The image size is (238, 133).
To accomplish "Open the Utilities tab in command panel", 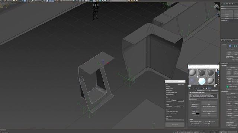I will (x=235, y=4).
